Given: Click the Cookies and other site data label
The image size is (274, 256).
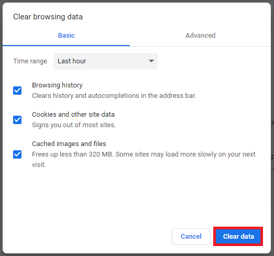Looking at the screenshot, I should tap(73, 115).
